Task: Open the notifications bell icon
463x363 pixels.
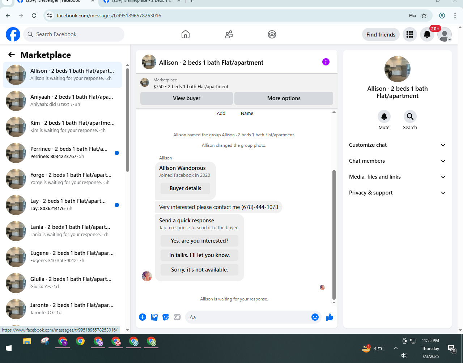Action: 427,34
